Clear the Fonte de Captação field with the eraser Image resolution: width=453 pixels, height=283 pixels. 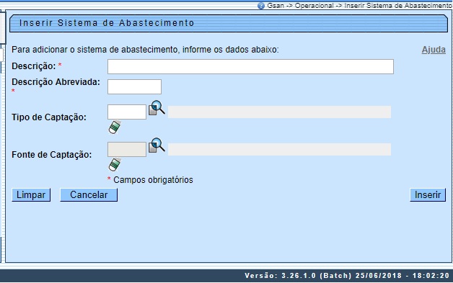[x=115, y=165]
